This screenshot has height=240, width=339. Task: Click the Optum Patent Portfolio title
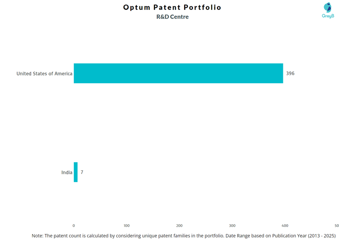coord(172,7)
